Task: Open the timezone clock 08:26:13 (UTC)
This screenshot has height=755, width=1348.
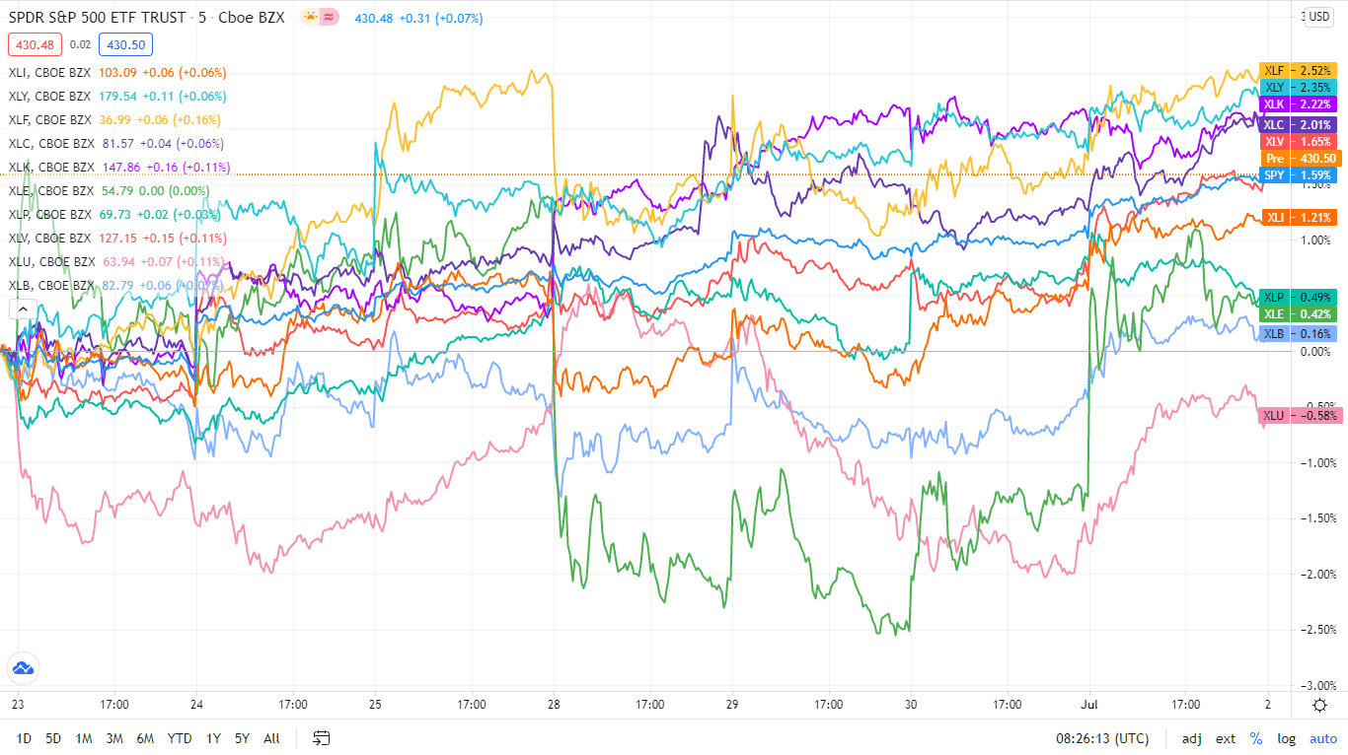Action: tap(1102, 738)
